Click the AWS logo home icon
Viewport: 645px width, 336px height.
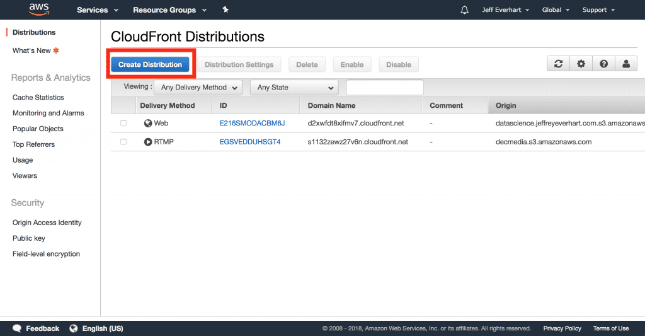click(39, 9)
